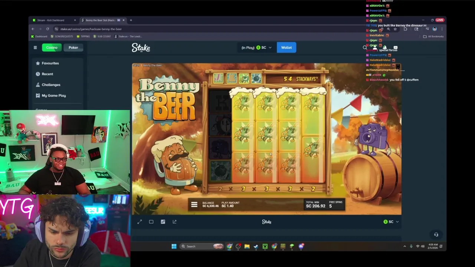
Task: Open the Stake hamburger sidebar menu
Action: (35, 47)
